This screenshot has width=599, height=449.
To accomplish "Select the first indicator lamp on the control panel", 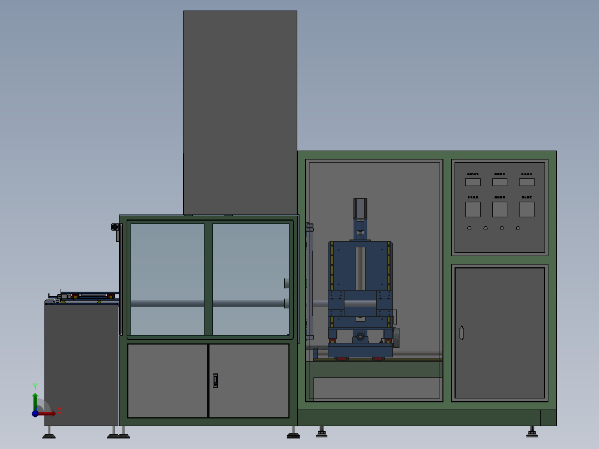I will coord(470,228).
